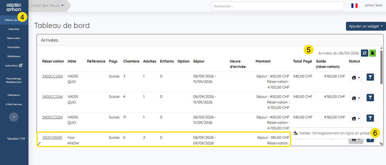Click the widget expand arrows icon bottom-left
Viewport: 386px width, 165px height.
(x=39, y=143)
